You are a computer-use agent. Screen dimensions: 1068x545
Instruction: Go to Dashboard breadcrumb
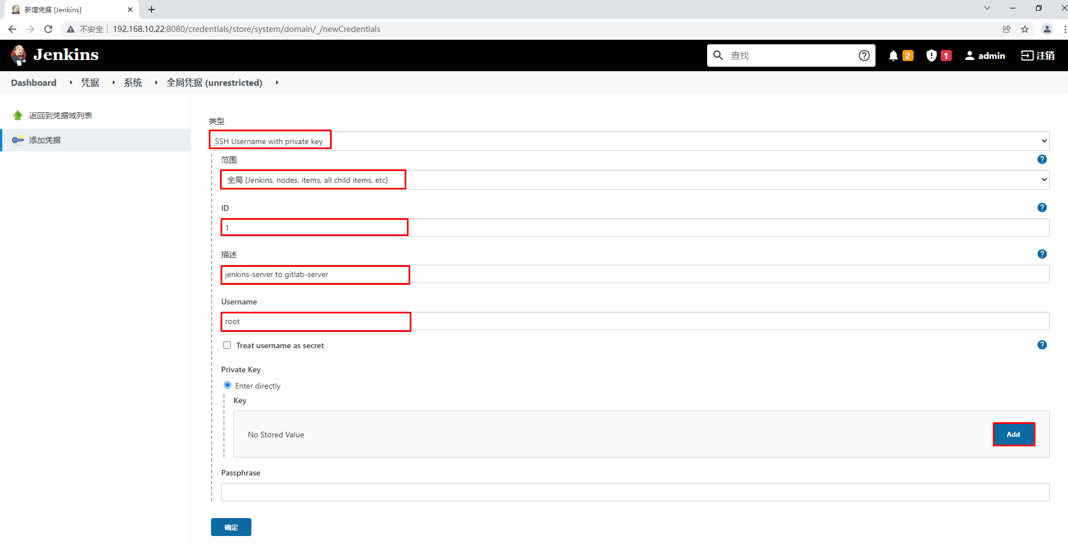pyautogui.click(x=34, y=83)
